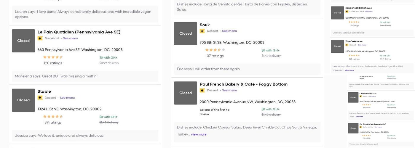Click the Closed thumbnail next to Souk

point(186,34)
